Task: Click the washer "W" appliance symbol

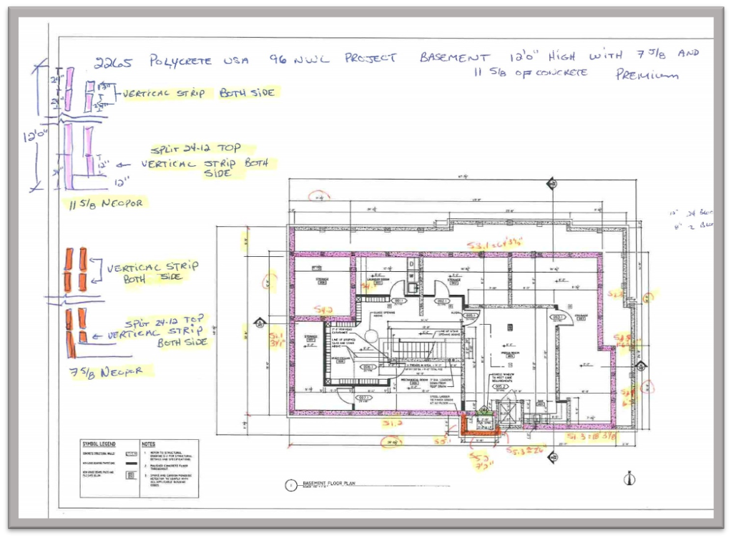Action: (411, 275)
